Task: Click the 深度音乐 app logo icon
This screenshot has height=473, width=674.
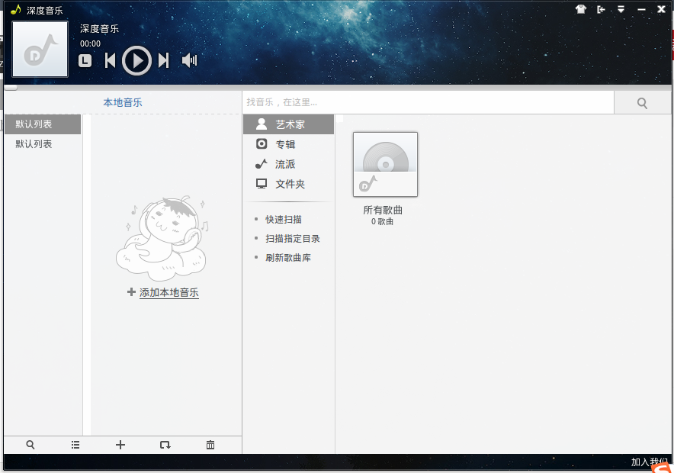Action: [x=15, y=9]
